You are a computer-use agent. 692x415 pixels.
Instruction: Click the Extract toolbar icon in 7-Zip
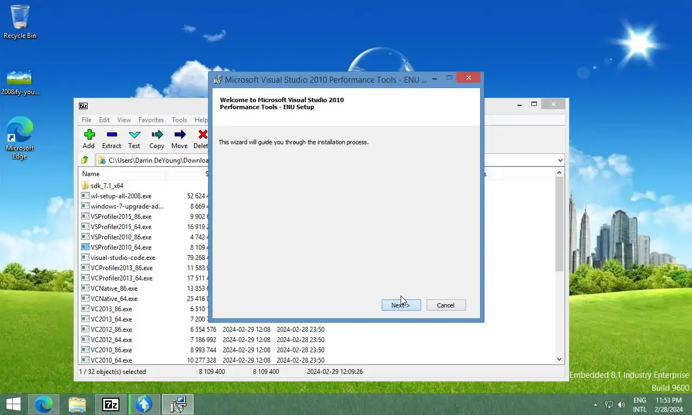coord(111,139)
